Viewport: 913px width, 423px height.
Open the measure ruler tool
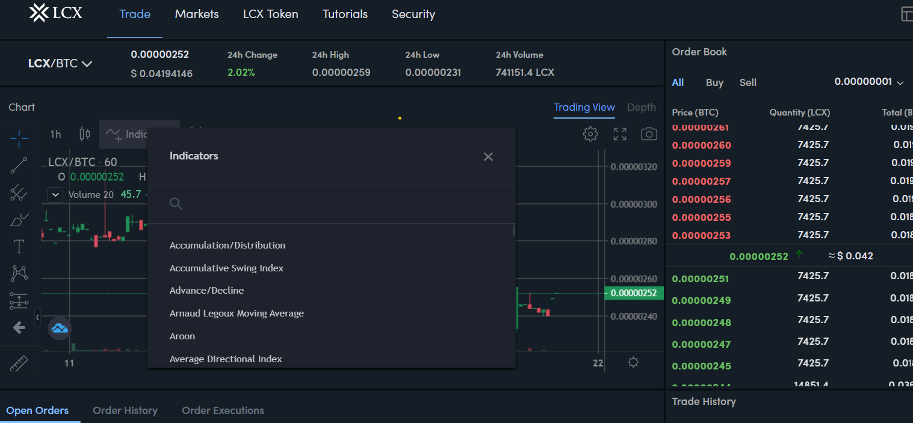[x=19, y=363]
